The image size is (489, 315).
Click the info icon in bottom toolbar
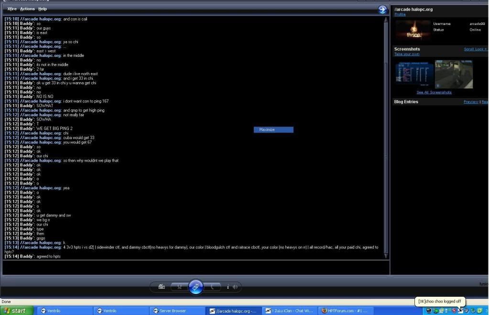tap(228, 287)
